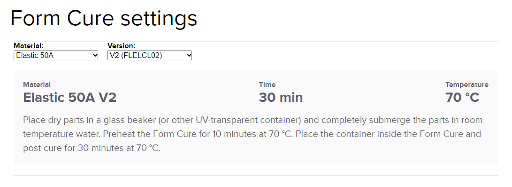Click "post-cure for 30 minutes" text
This screenshot has width=512, height=187.
pos(70,149)
